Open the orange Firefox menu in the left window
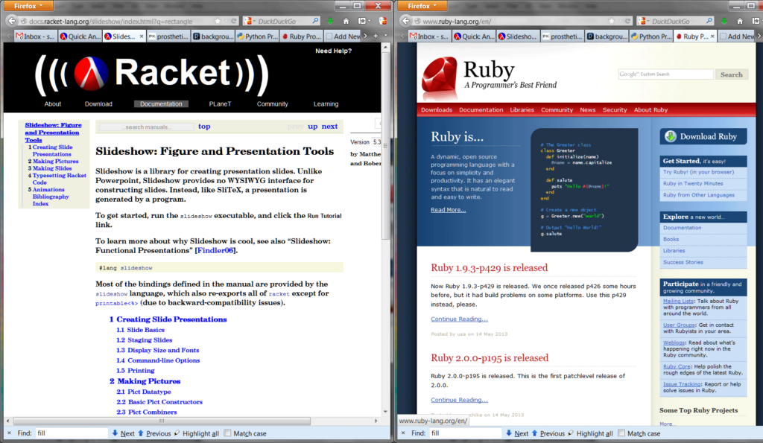Viewport: 763px width, 443px height. [x=28, y=6]
